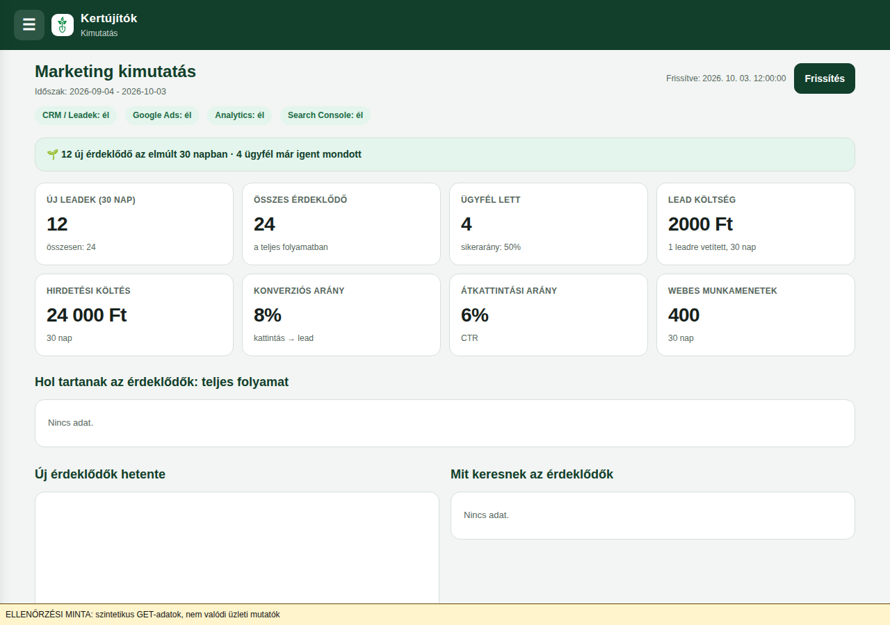Click the Frissítve timestamp text
The height and width of the screenshot is (625, 890).
[x=726, y=78]
